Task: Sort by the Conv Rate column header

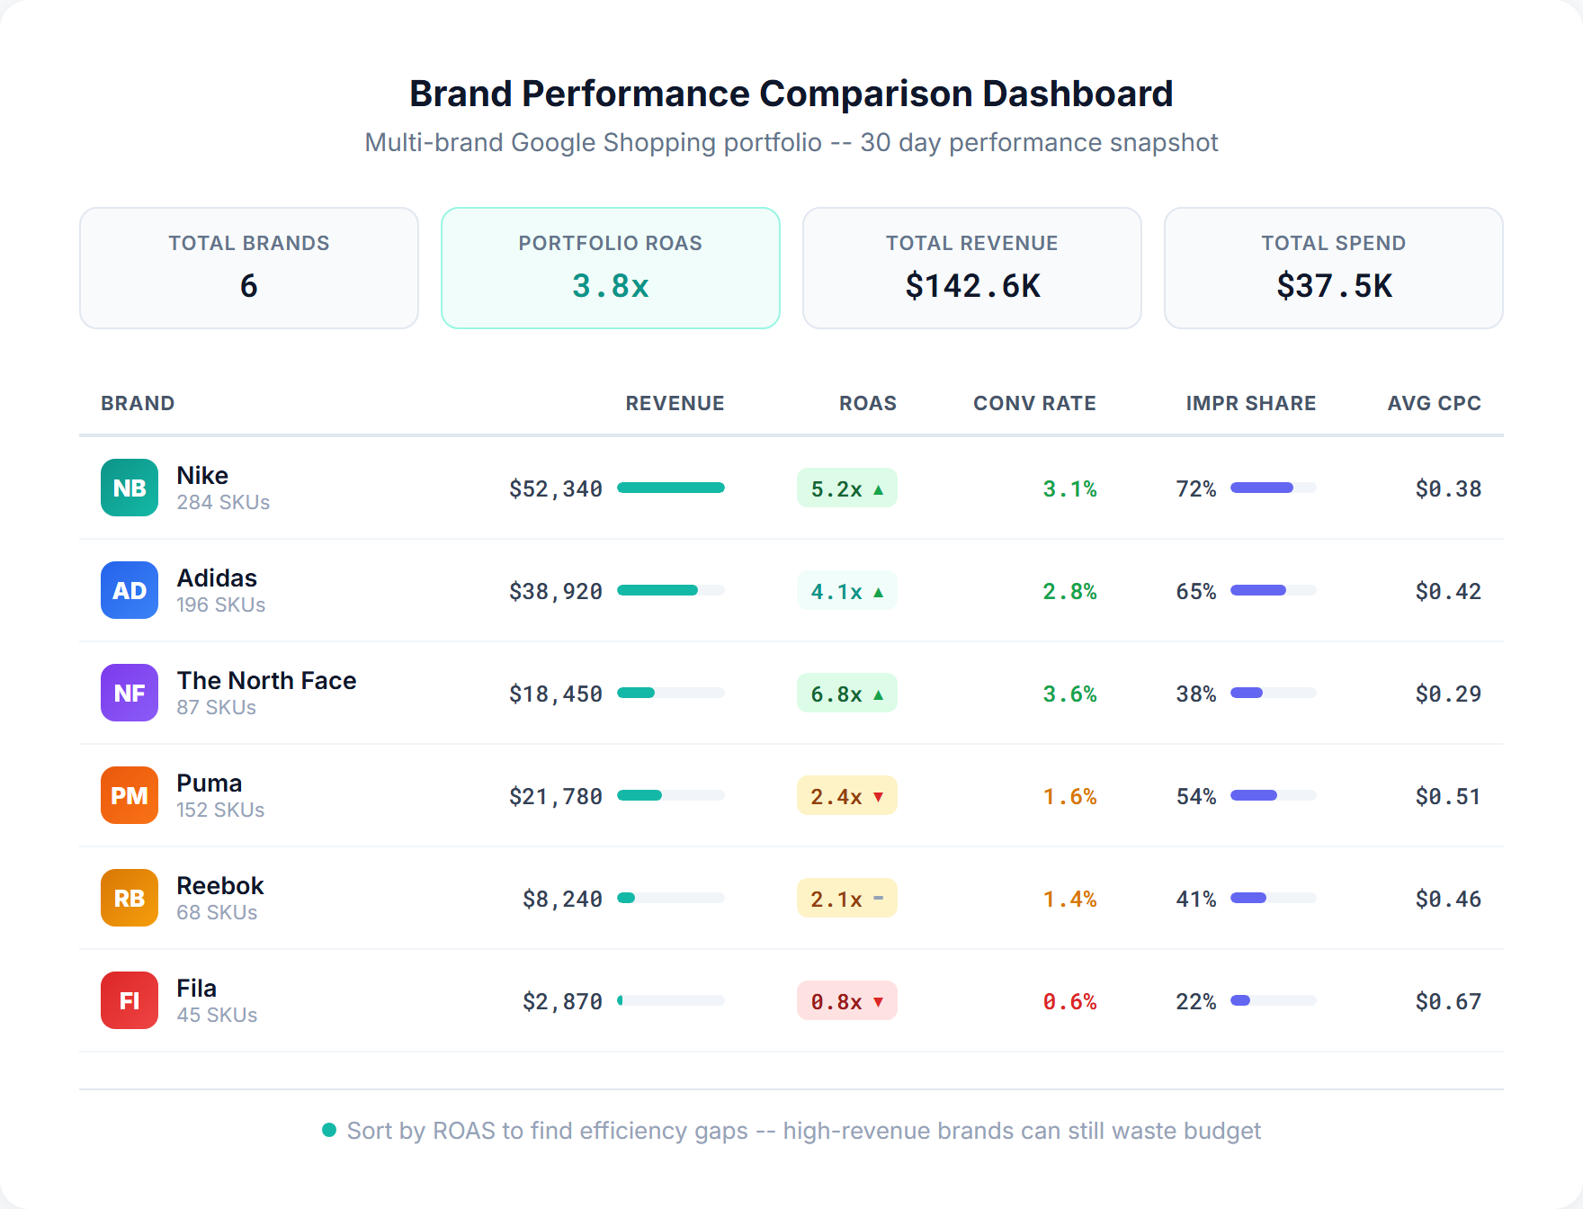Action: (1033, 403)
